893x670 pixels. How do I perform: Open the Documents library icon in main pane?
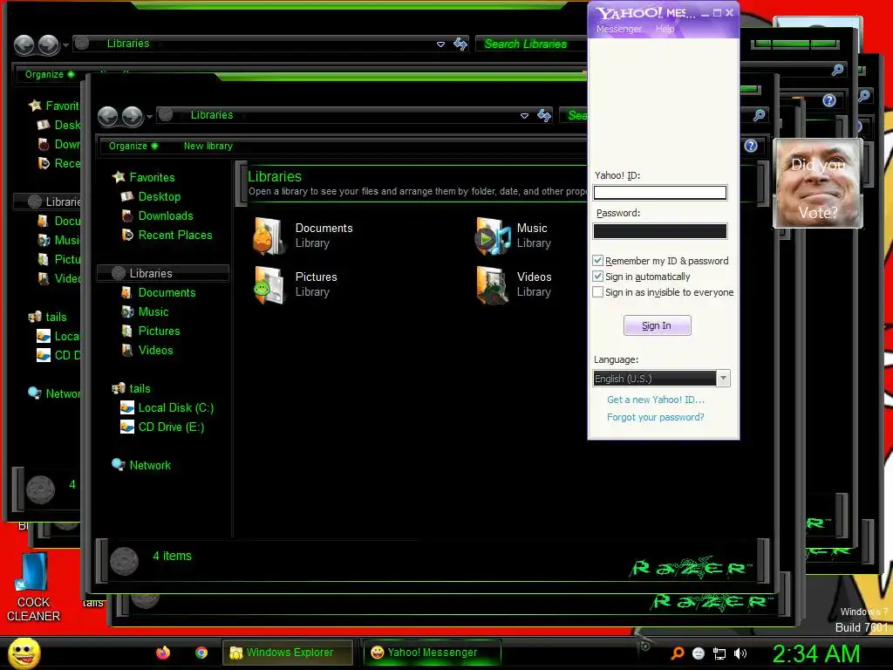(269, 236)
